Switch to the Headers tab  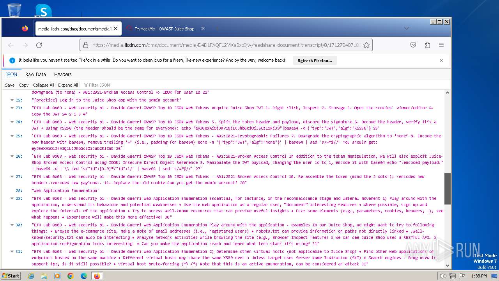[63, 74]
